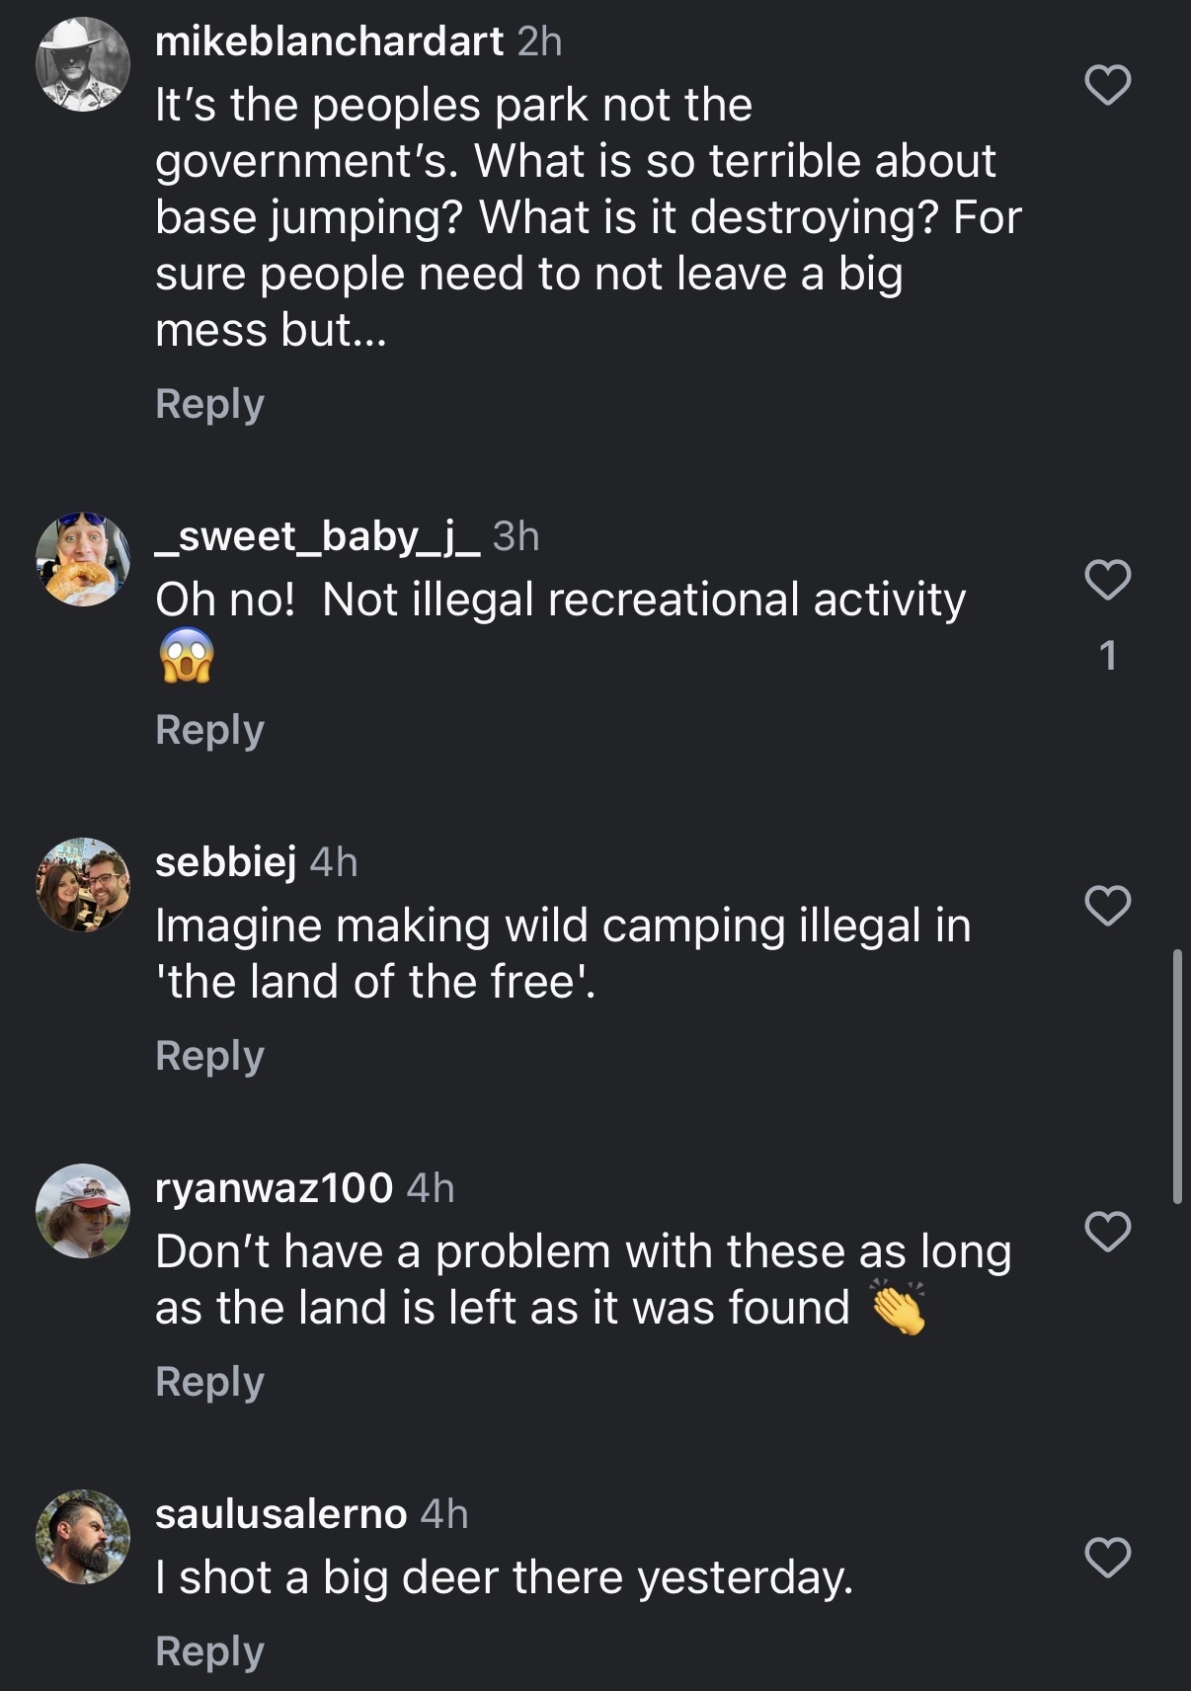Open the sebbiej username link
The width and height of the screenshot is (1191, 1691).
pyautogui.click(x=225, y=862)
